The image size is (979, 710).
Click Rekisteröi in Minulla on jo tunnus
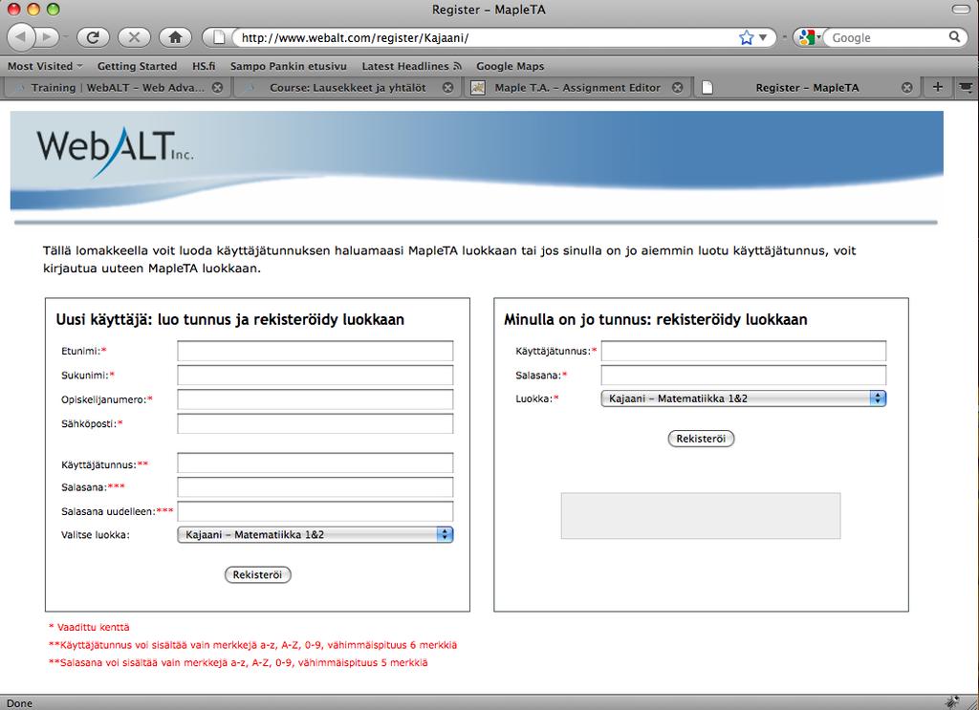(701, 439)
